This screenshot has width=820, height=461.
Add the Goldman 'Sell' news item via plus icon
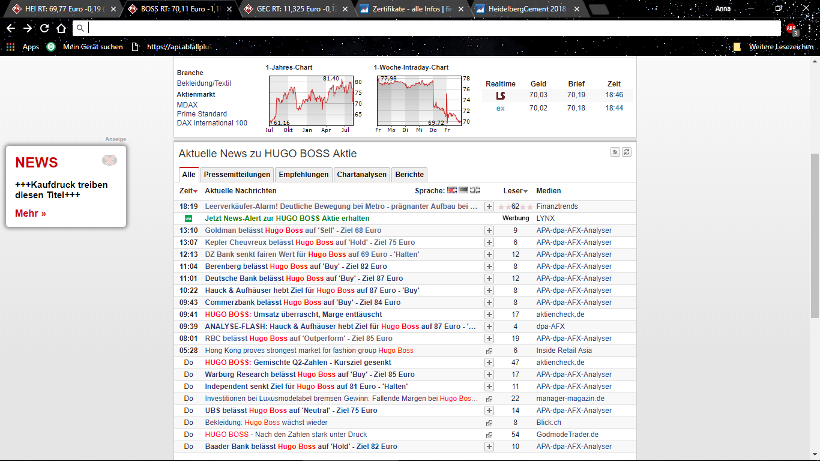point(489,230)
